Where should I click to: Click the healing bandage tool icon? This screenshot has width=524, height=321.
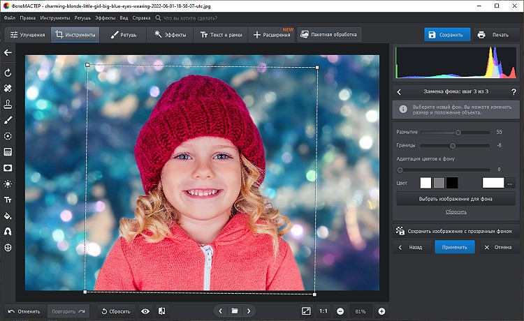click(x=8, y=89)
